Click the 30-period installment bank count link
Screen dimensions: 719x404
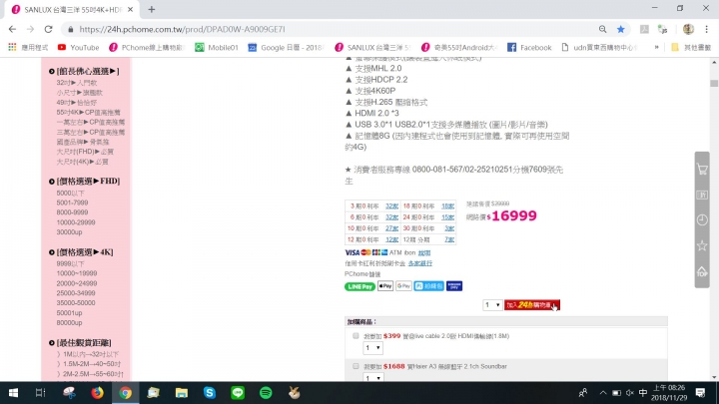click(449, 228)
